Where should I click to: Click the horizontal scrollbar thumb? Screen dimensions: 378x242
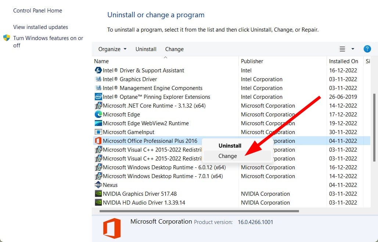point(199,211)
